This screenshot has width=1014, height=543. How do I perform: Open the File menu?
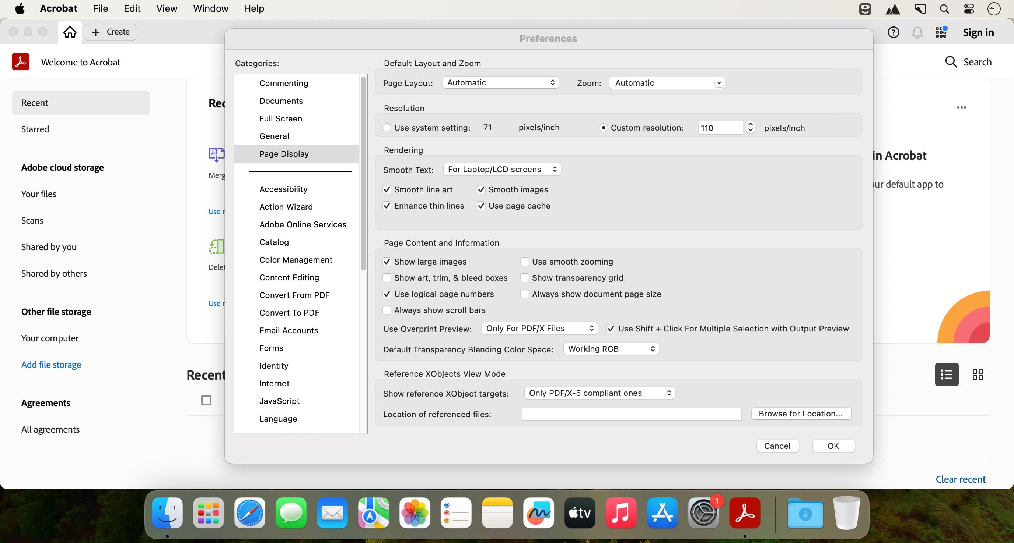100,8
